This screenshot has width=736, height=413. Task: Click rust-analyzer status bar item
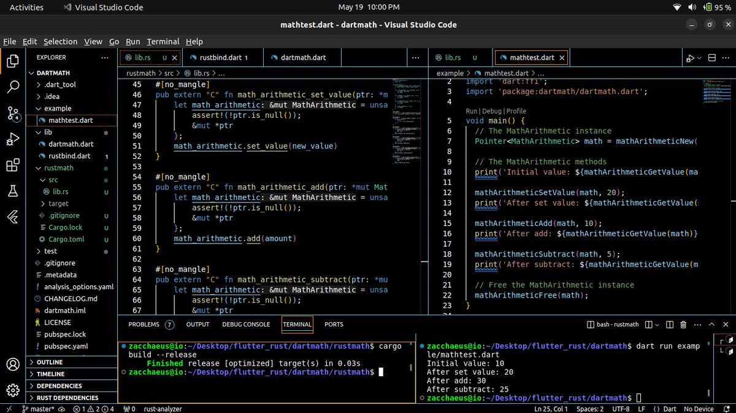pyautogui.click(x=163, y=409)
